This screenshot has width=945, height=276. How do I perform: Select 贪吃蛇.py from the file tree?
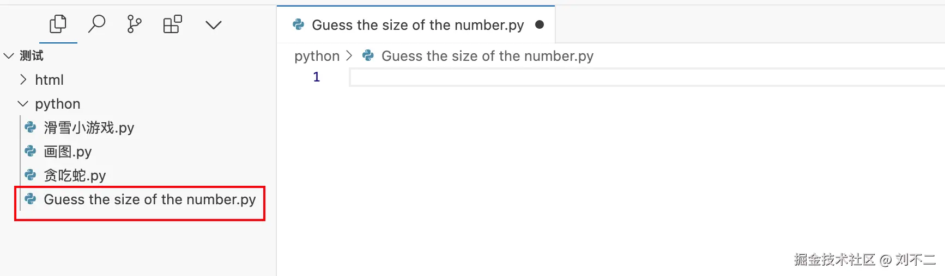click(75, 175)
